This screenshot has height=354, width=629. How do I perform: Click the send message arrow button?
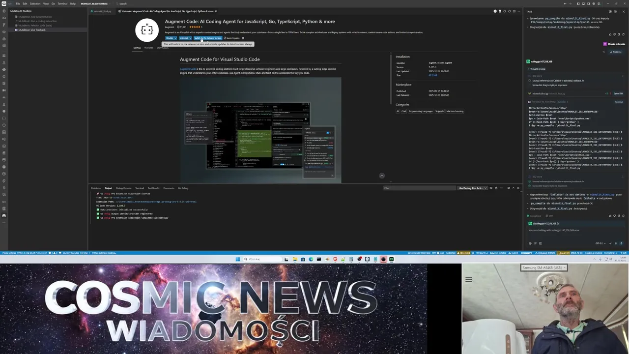[x=621, y=243]
